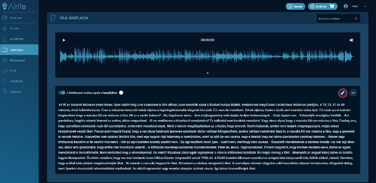Click the middle of the audio waveform
This screenshot has height=183, width=376.
[208, 56]
